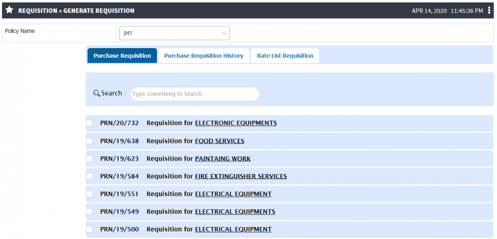Click the star favorite icon in header
This screenshot has height=239, width=497.
pos(9,10)
